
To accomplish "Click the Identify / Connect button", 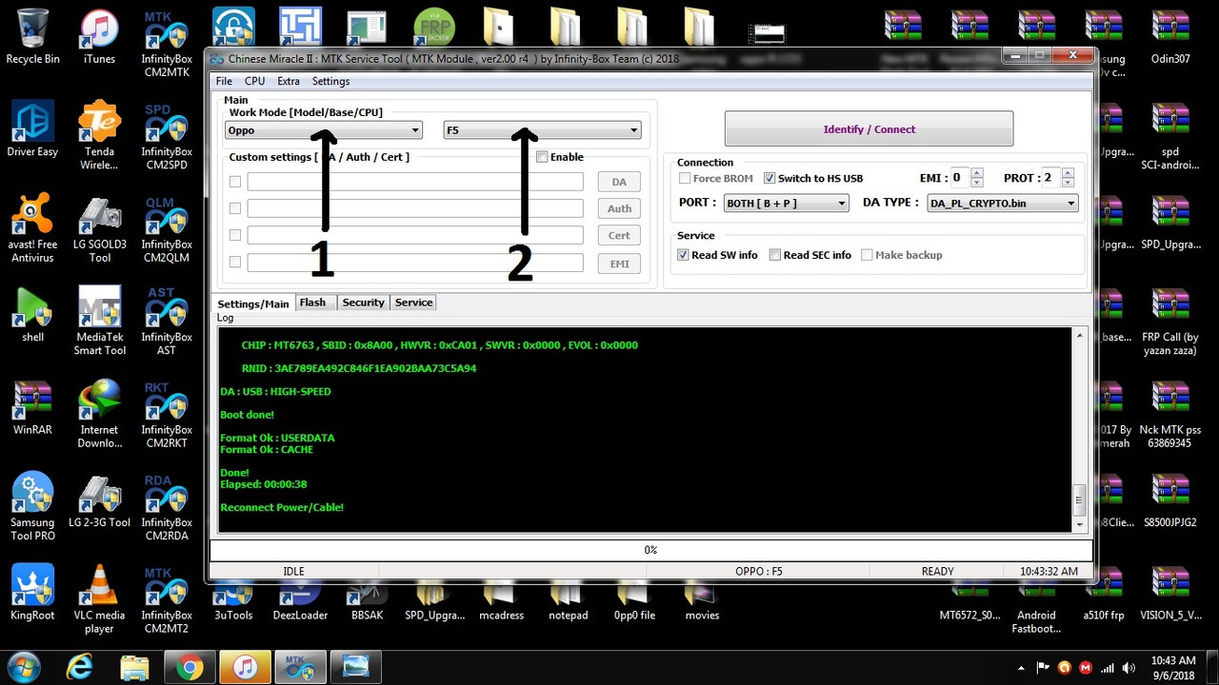I will point(869,129).
